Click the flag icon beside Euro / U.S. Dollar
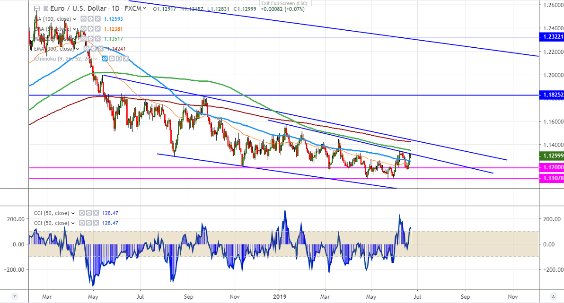 click(46, 9)
